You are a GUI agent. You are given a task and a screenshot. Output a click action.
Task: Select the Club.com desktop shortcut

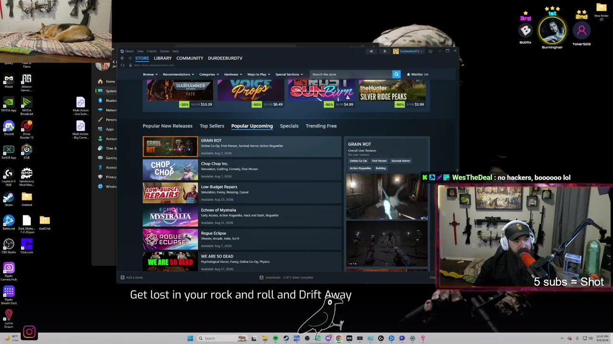click(x=26, y=246)
